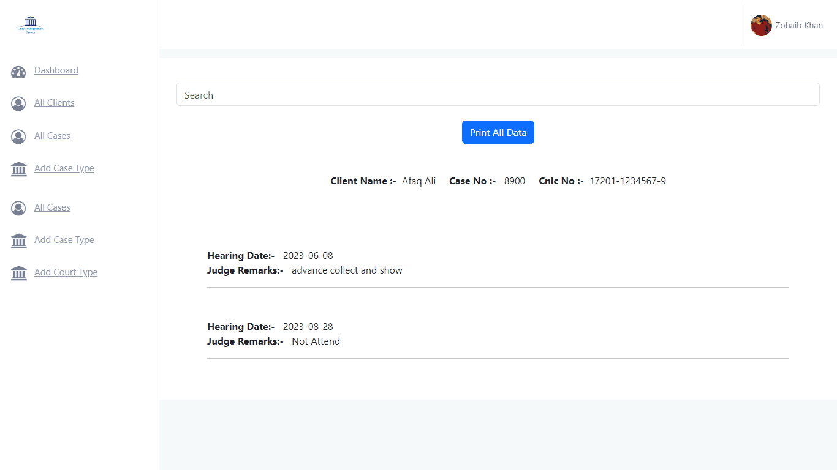The image size is (837, 470).
Task: Click the CNIC number 17201-1234567-9
Action: pyautogui.click(x=627, y=181)
